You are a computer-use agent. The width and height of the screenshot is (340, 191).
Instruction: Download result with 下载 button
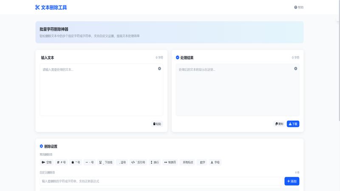click(293, 124)
